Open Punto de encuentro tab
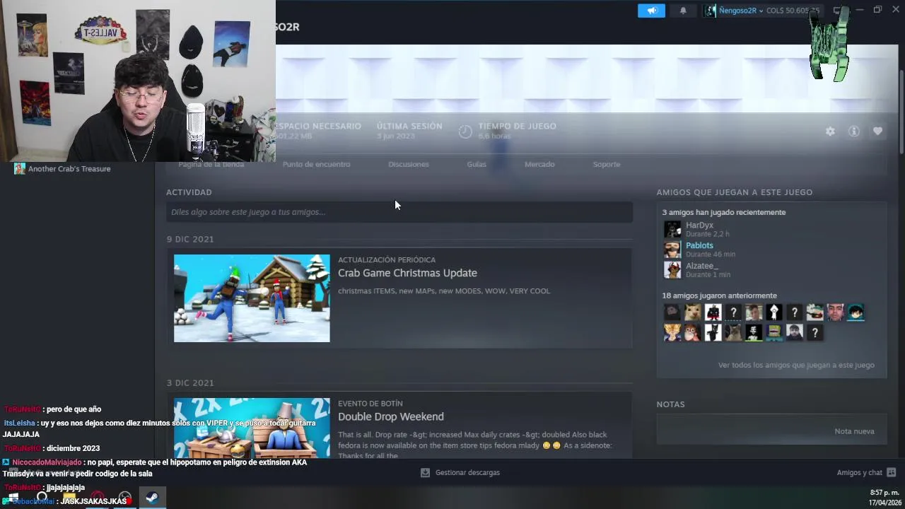The image size is (905, 509). pos(316,164)
